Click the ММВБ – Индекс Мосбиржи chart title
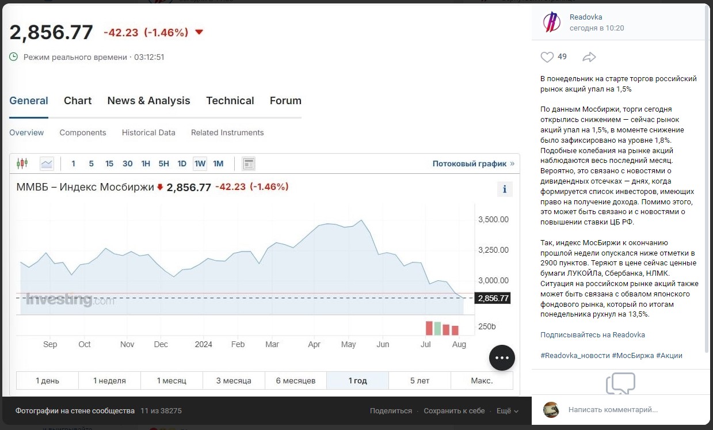 point(85,187)
